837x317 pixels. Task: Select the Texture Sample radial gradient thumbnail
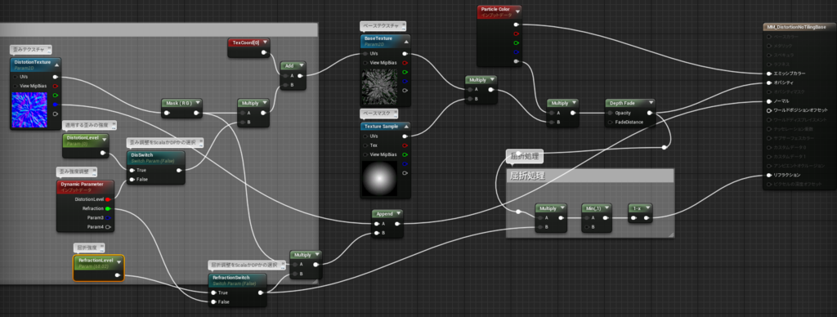tap(379, 178)
